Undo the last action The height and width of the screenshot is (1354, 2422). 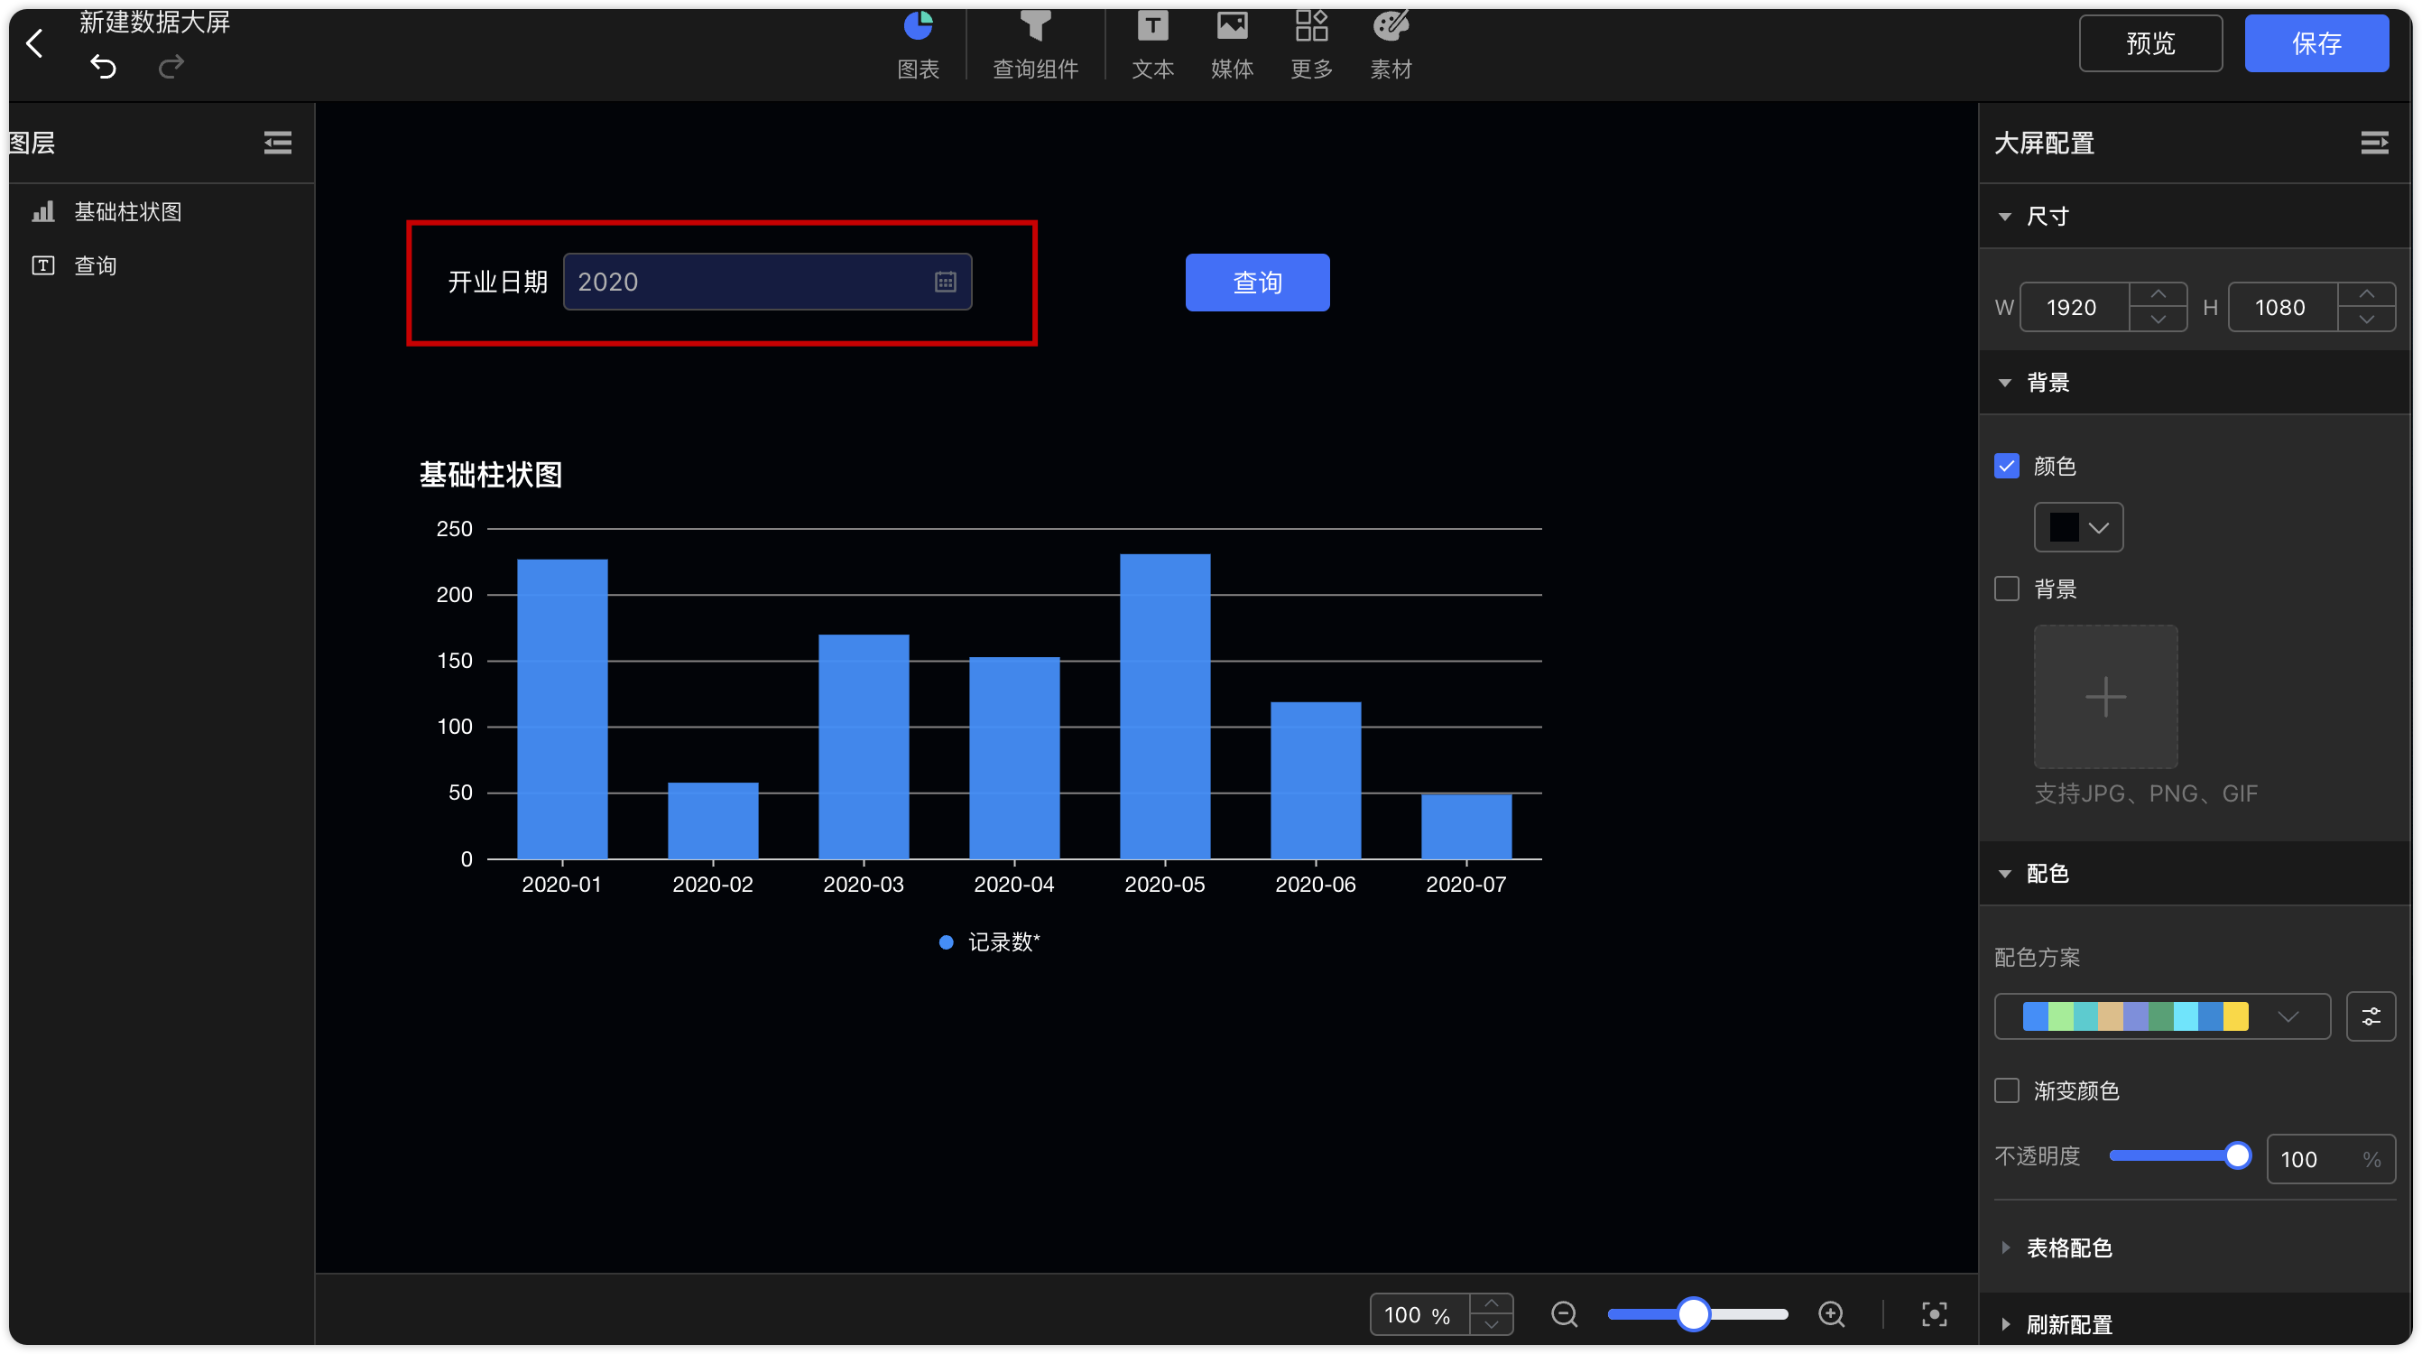tap(104, 67)
